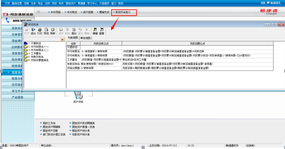Click the 打印 (print) toolbar icon
This screenshot has width=285, height=149.
(x=40, y=31)
